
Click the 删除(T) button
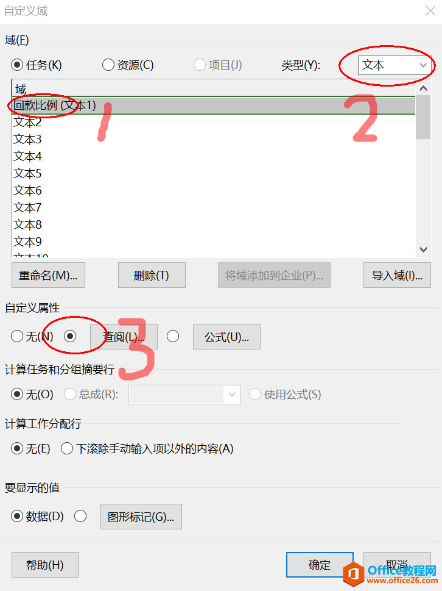152,275
